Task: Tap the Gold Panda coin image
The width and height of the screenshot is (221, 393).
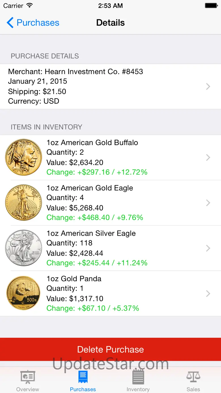Action: (24, 293)
